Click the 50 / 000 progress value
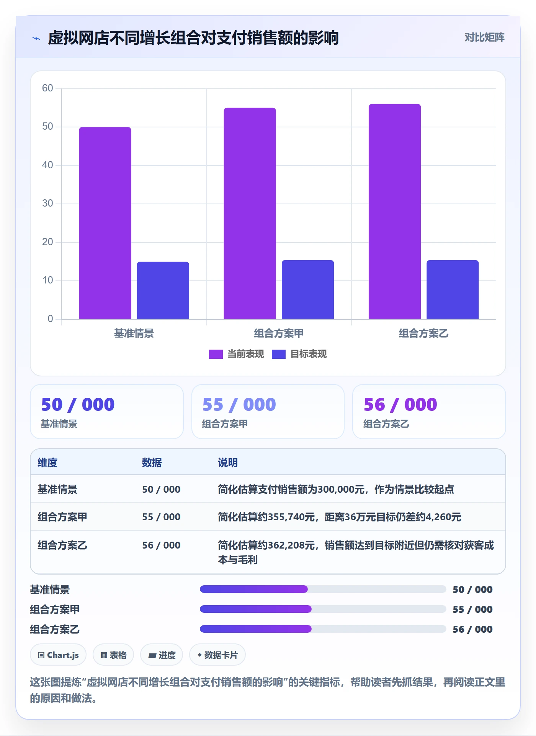 point(472,589)
